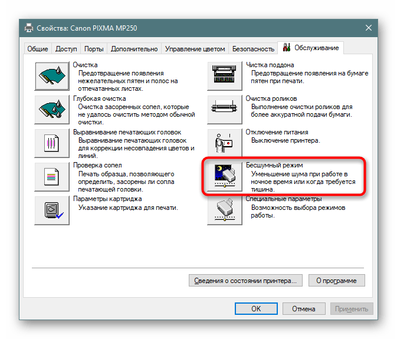Run the Проверка сопел nozzle check icon
This screenshot has height=339, width=397.
[x=52, y=177]
